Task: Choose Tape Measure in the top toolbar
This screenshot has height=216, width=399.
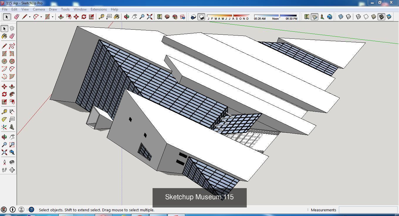Action: (x=102, y=17)
